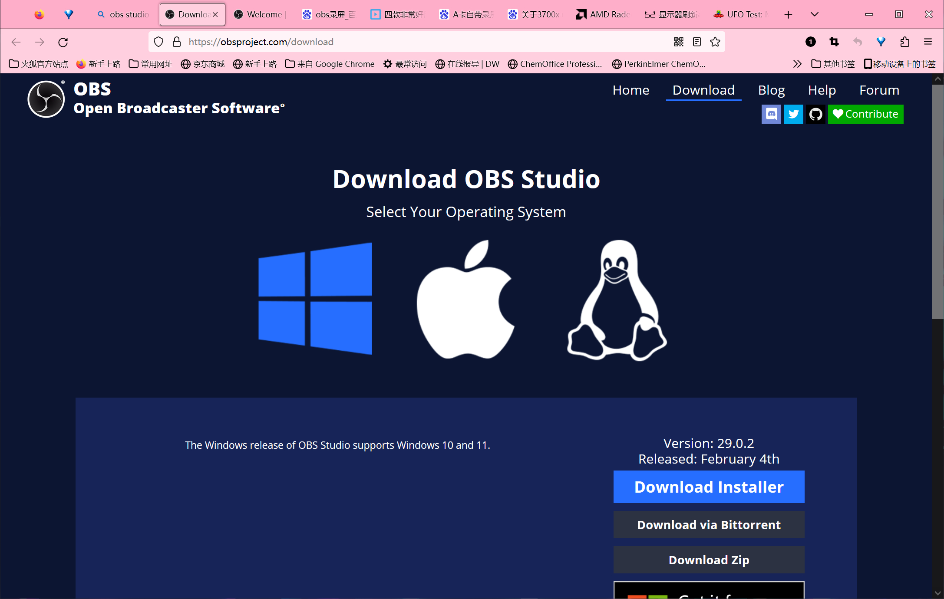Click the page vertical scrollbar thumb

938,202
